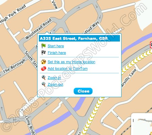
Task: Open the Start here link
Action: tap(56, 46)
